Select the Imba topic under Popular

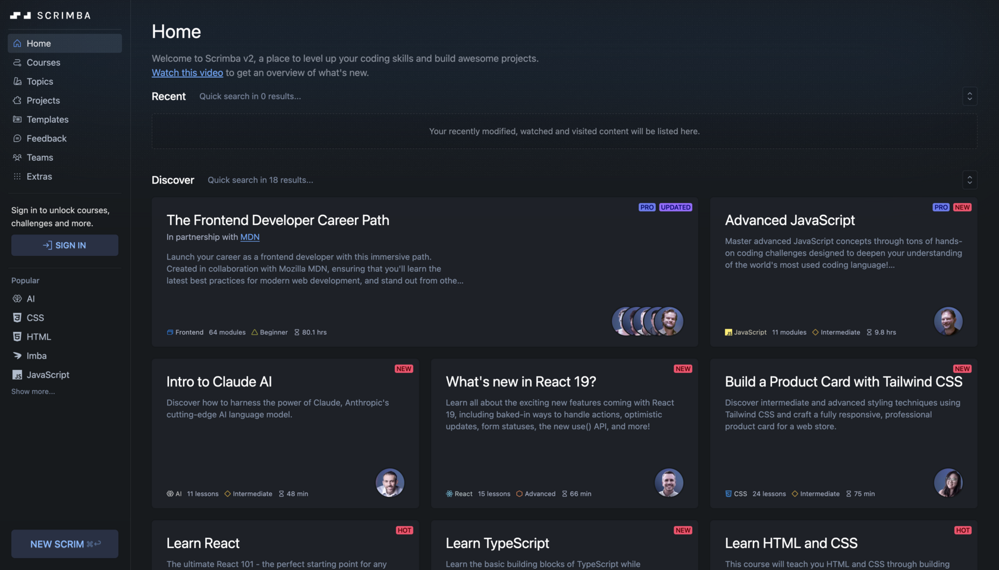[65, 356]
